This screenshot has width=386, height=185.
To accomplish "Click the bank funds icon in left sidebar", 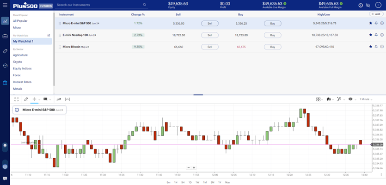I will tap(5, 83).
